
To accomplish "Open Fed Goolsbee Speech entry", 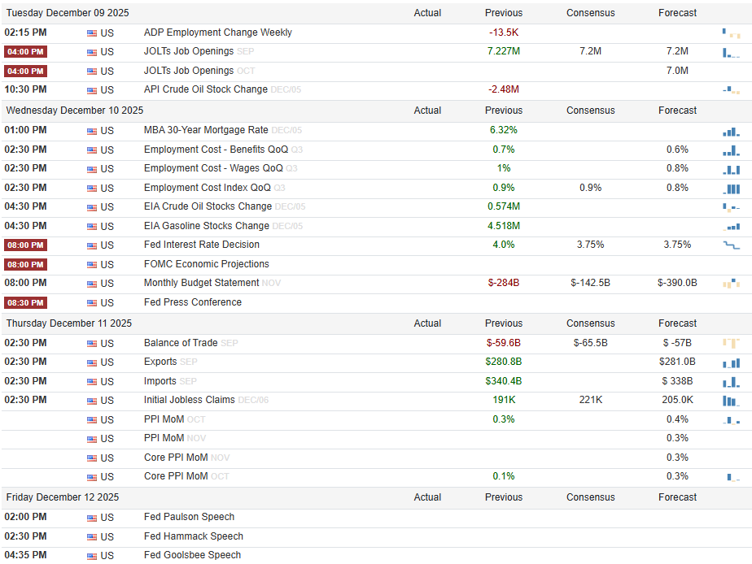I will click(x=192, y=555).
